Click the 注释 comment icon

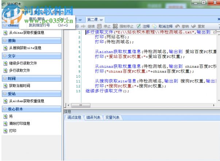(x=139, y=26)
